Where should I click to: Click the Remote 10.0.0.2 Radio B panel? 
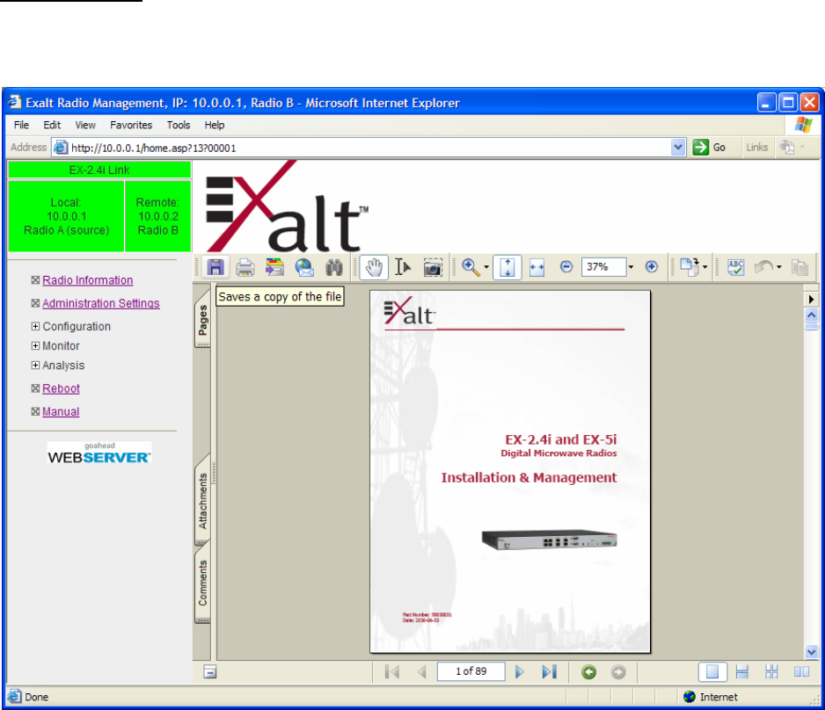[x=157, y=216]
